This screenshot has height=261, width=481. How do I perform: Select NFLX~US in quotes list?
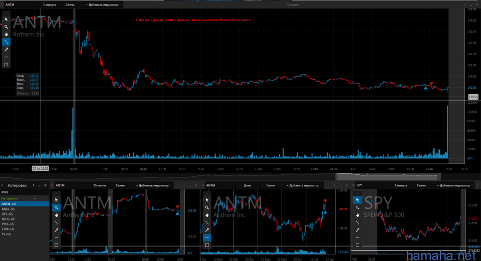click(x=25, y=219)
